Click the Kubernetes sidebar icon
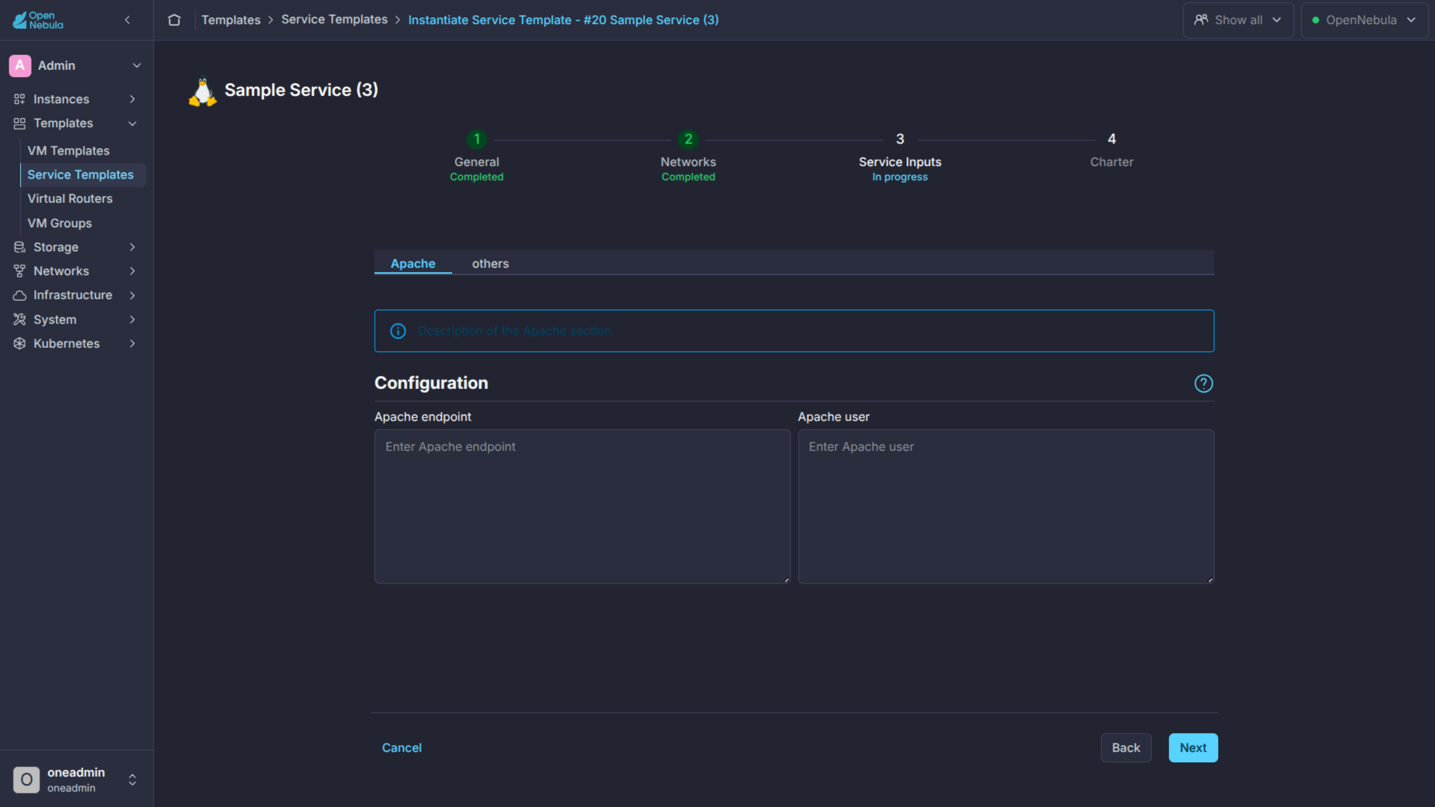The image size is (1435, 807). [19, 344]
